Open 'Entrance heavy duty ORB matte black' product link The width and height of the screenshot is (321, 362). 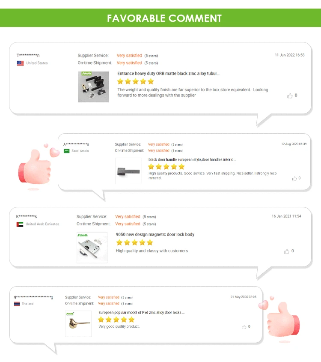(x=168, y=73)
